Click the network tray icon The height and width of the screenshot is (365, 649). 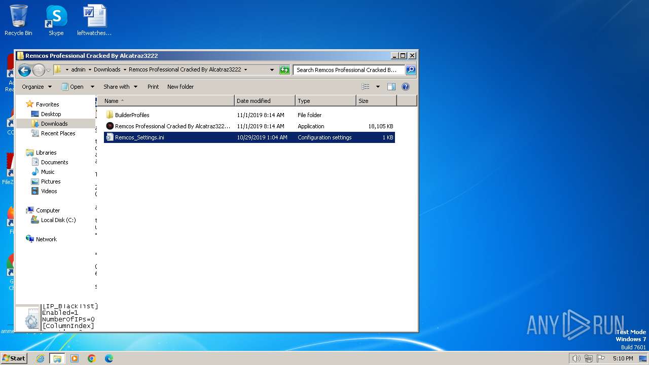click(589, 358)
